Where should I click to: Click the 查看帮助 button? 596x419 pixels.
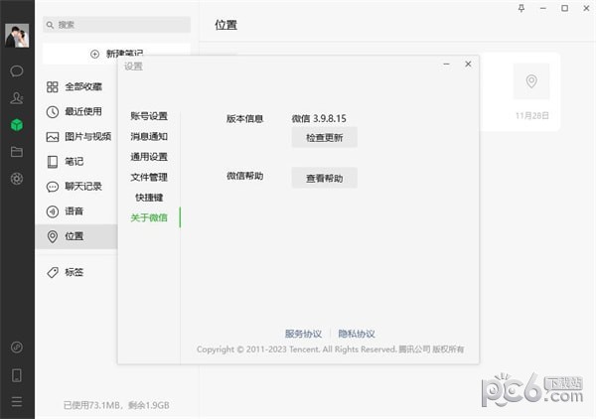324,178
